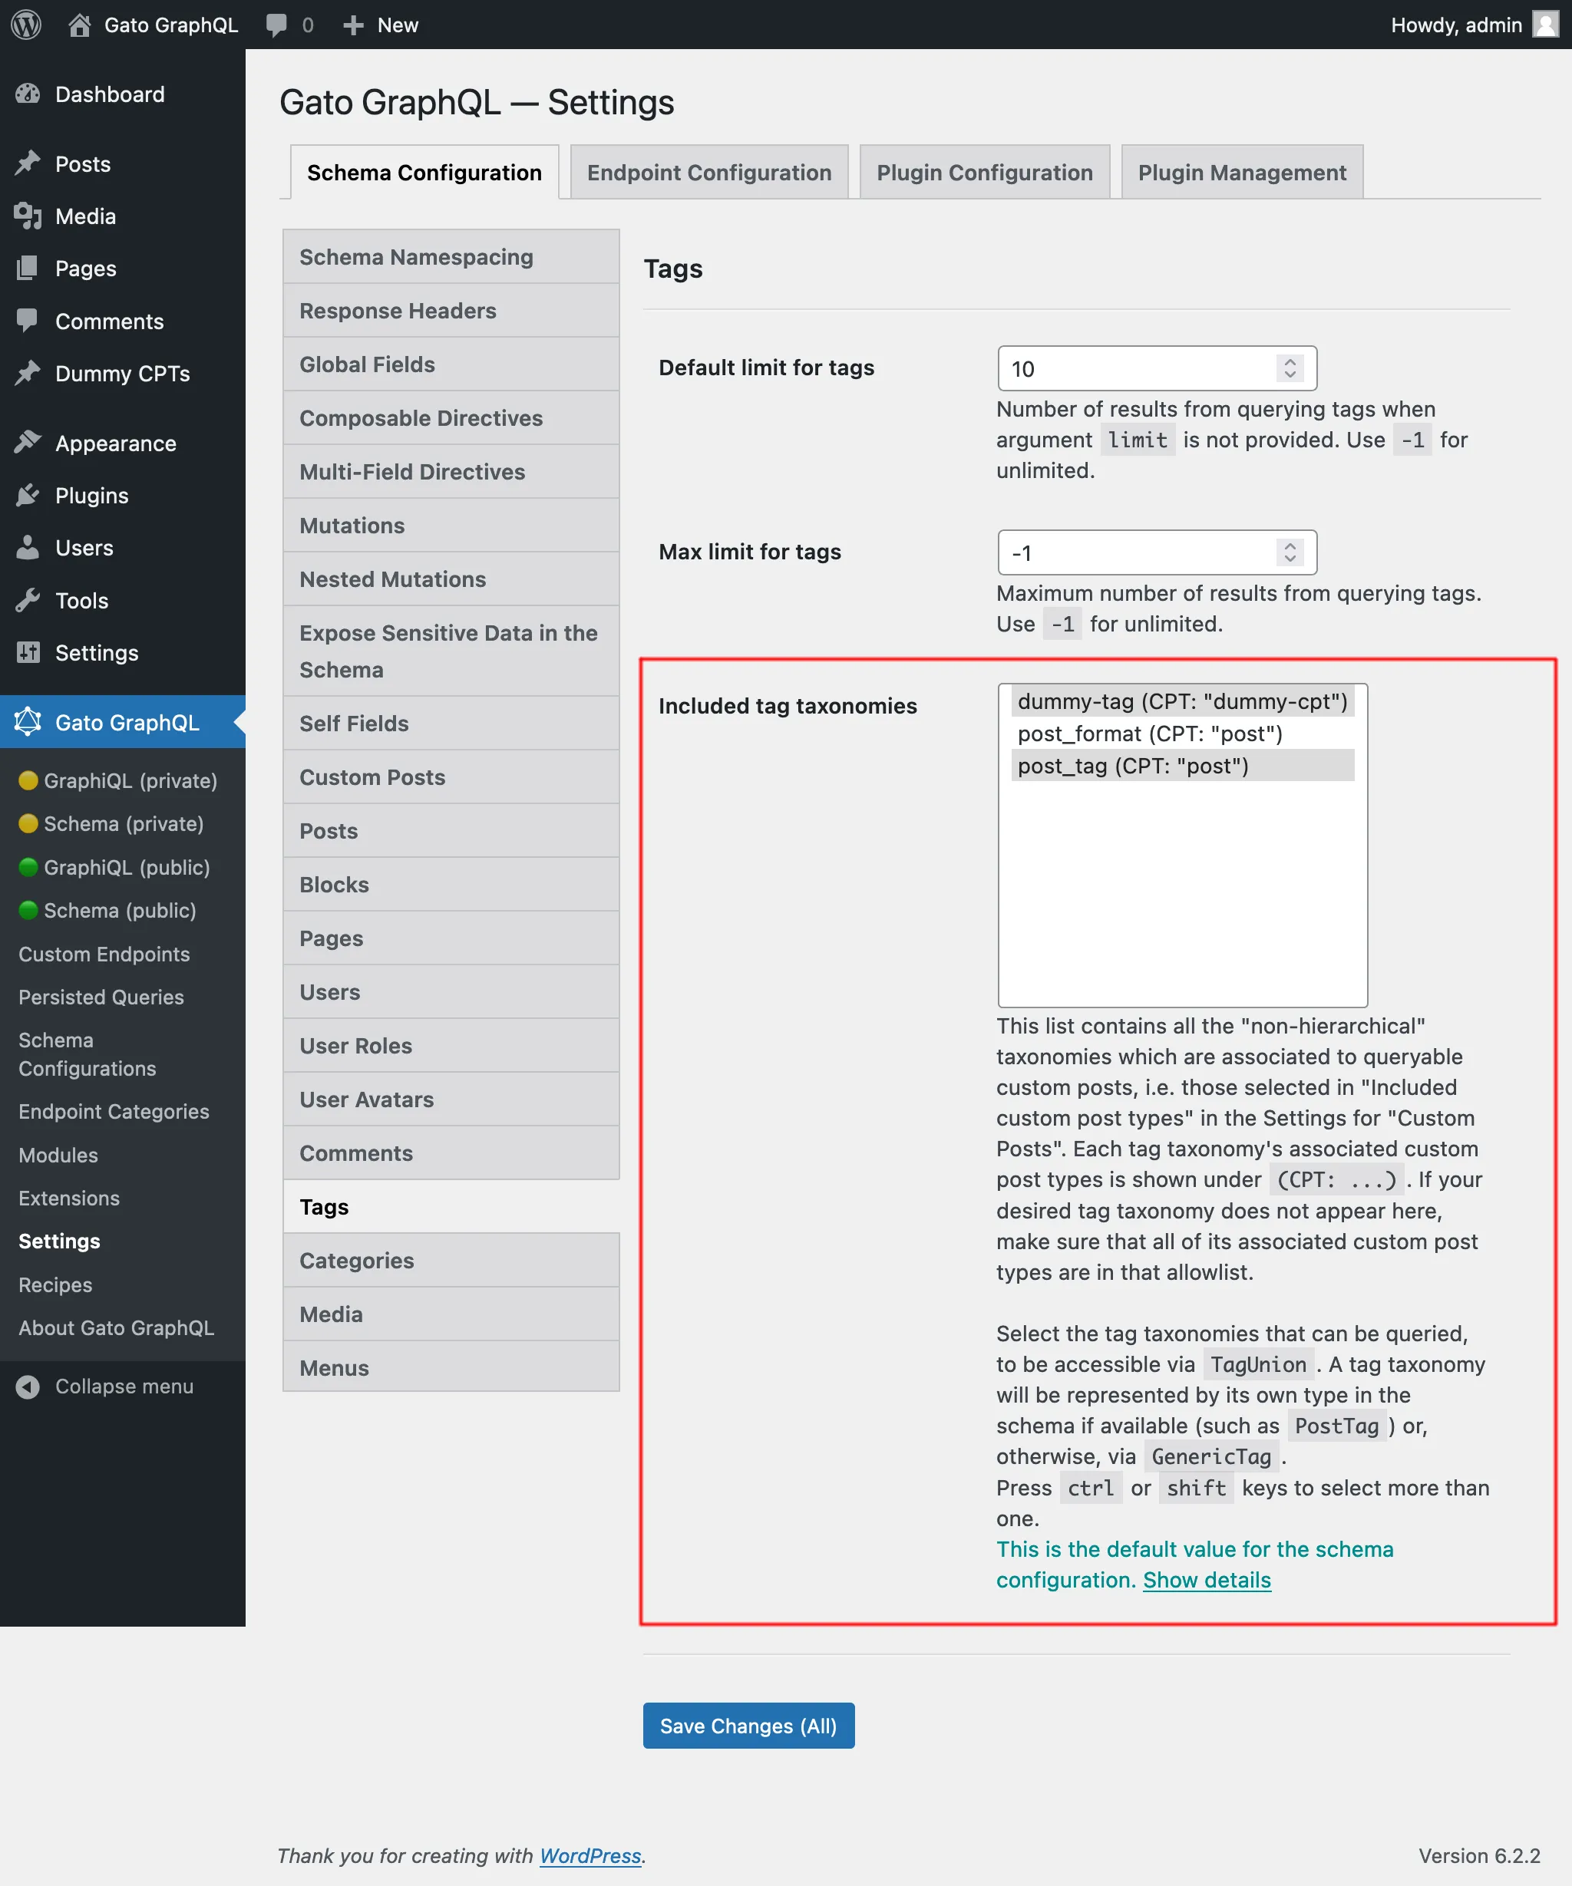
Task: Click yellow dot beside Schema (private)
Action: tap(28, 823)
